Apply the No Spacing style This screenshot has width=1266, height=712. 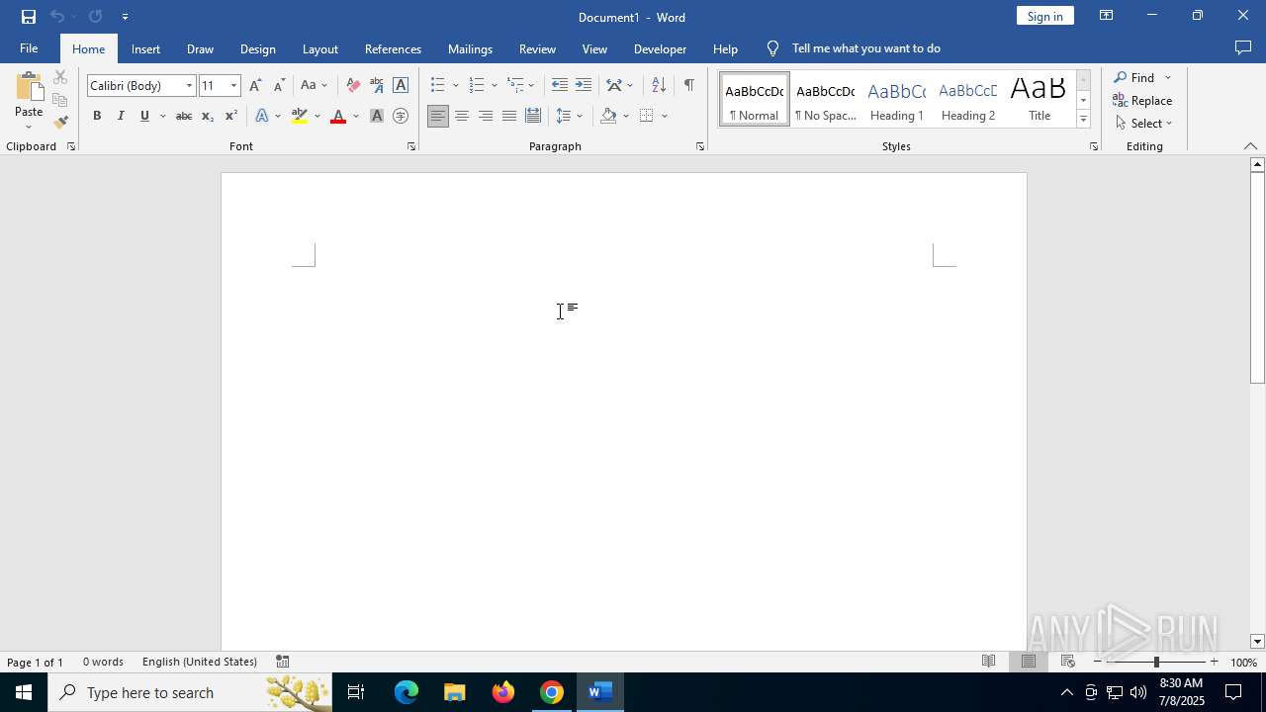tap(826, 100)
